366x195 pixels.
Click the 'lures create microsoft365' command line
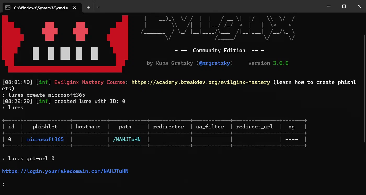point(47,95)
